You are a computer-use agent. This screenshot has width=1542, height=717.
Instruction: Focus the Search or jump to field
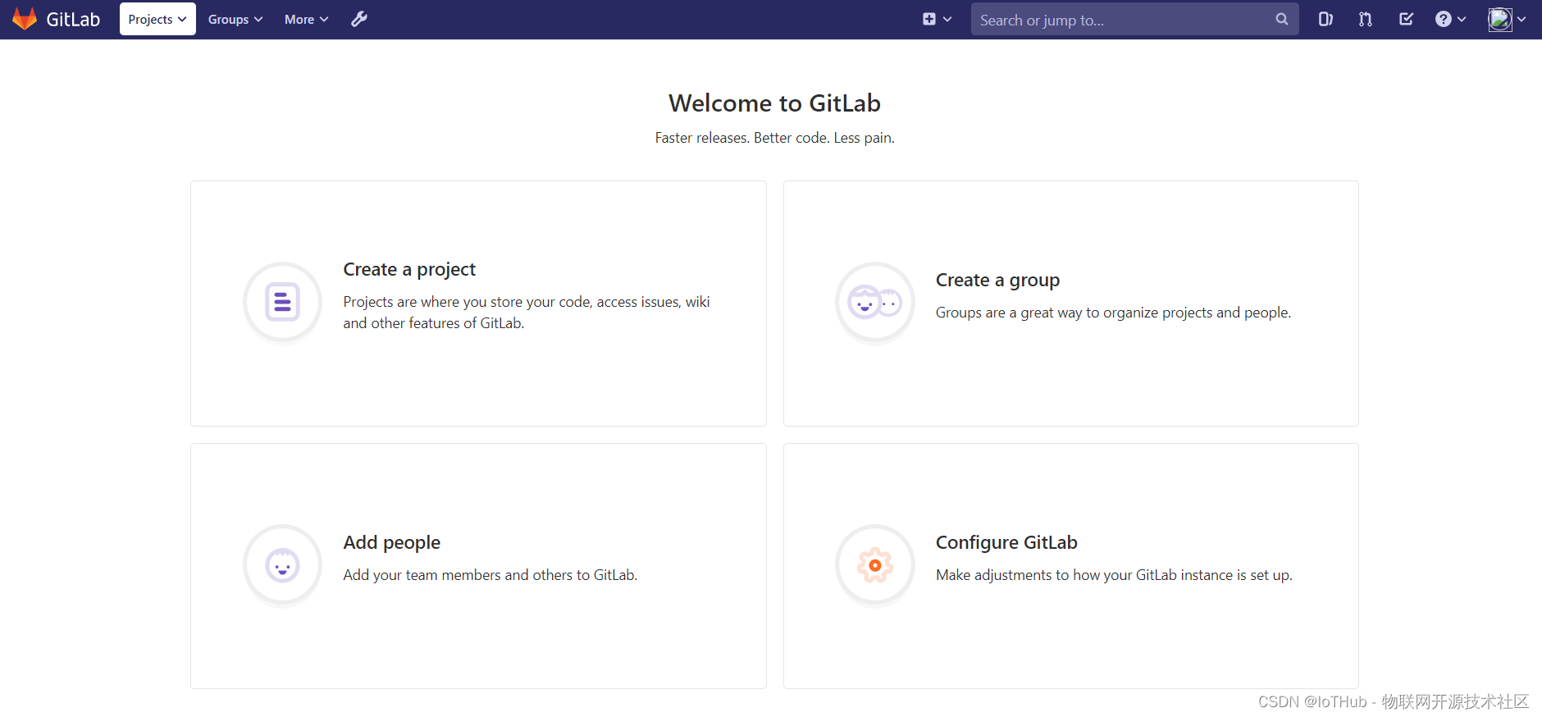click(x=1134, y=19)
